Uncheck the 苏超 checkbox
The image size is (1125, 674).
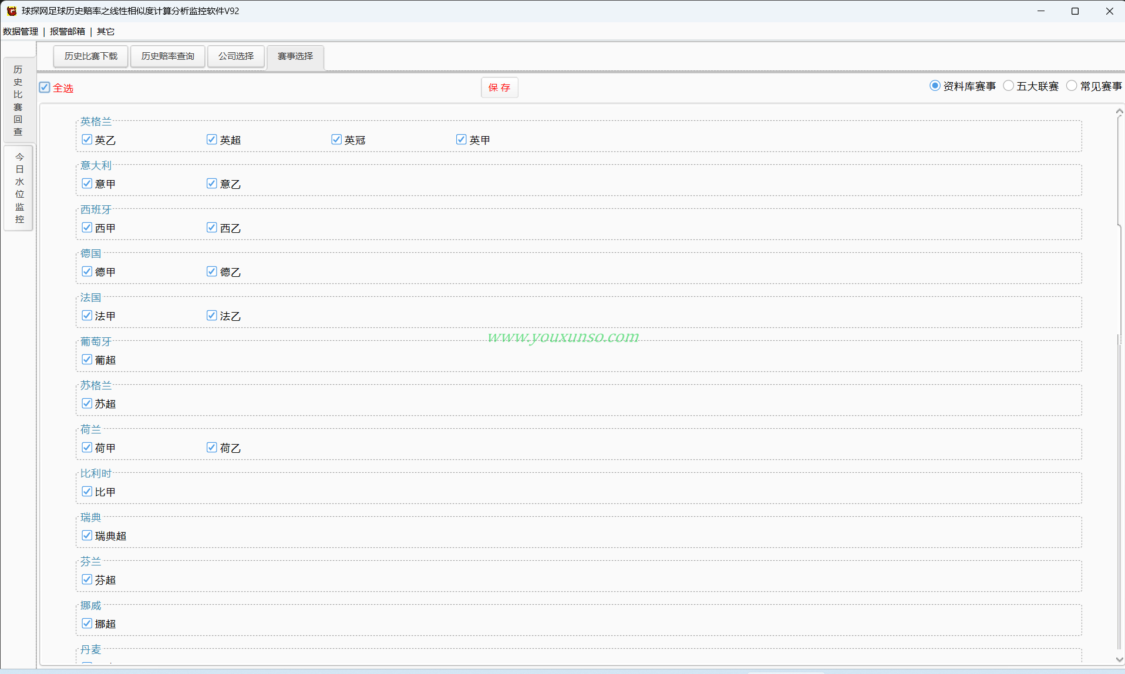pyautogui.click(x=87, y=404)
